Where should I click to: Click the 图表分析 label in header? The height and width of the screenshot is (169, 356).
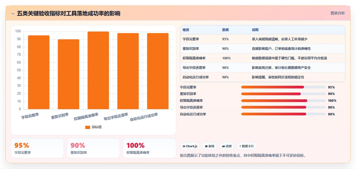tap(338, 13)
